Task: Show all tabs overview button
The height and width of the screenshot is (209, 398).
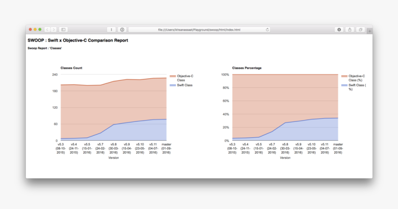Action: 360,30
